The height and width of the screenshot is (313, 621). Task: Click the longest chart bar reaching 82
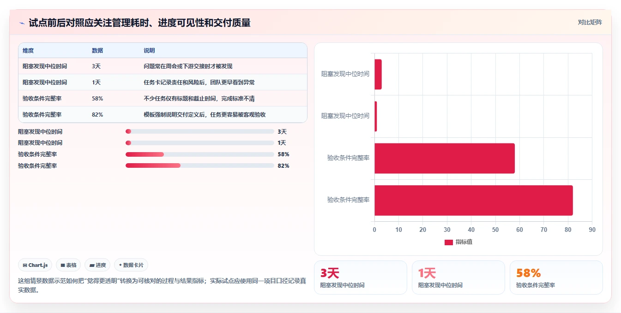pos(474,201)
